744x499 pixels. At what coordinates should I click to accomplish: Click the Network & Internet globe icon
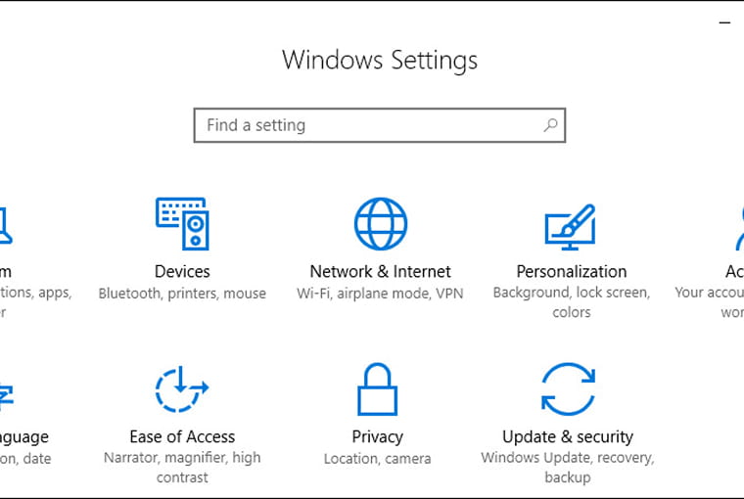point(380,224)
